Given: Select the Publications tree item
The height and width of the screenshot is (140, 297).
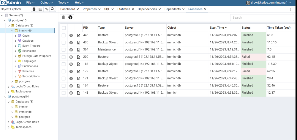Looking at the screenshot, I should (x=30, y=66).
